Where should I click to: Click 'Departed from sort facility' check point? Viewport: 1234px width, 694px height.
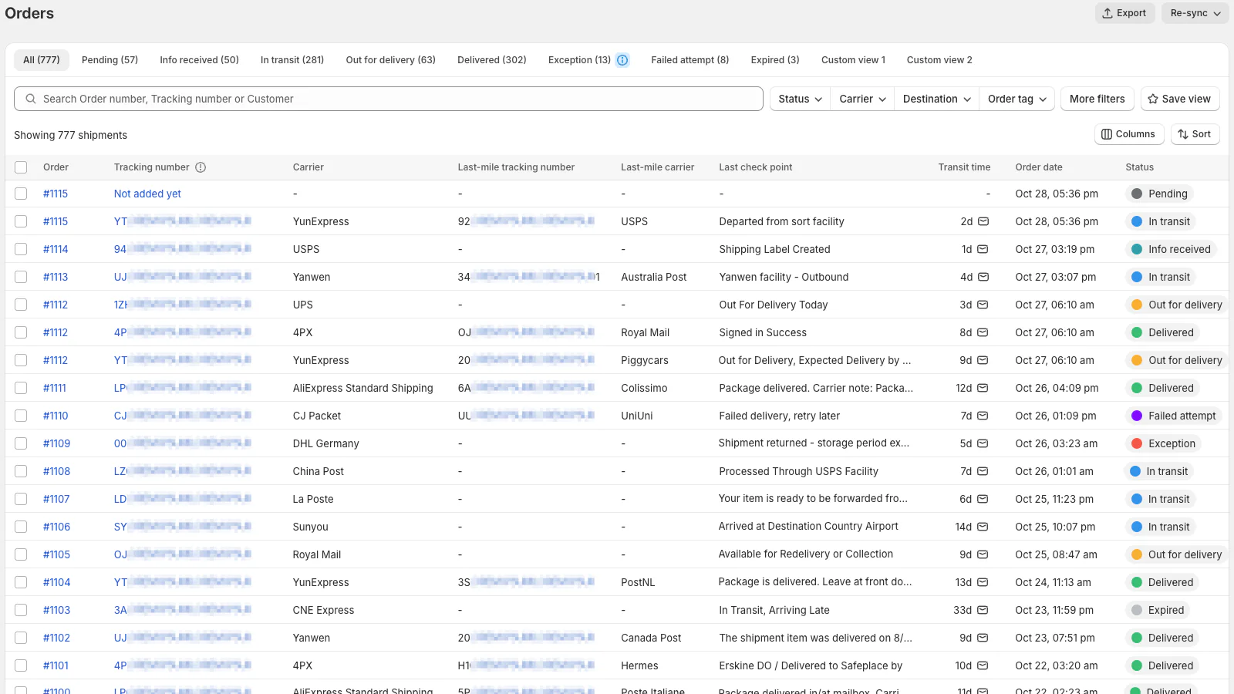click(x=781, y=221)
